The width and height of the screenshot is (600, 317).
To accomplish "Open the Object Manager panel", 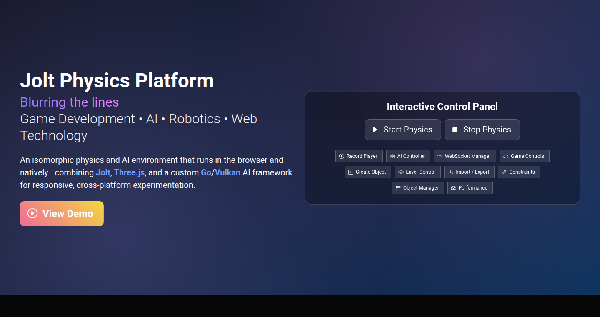I will 418,188.
